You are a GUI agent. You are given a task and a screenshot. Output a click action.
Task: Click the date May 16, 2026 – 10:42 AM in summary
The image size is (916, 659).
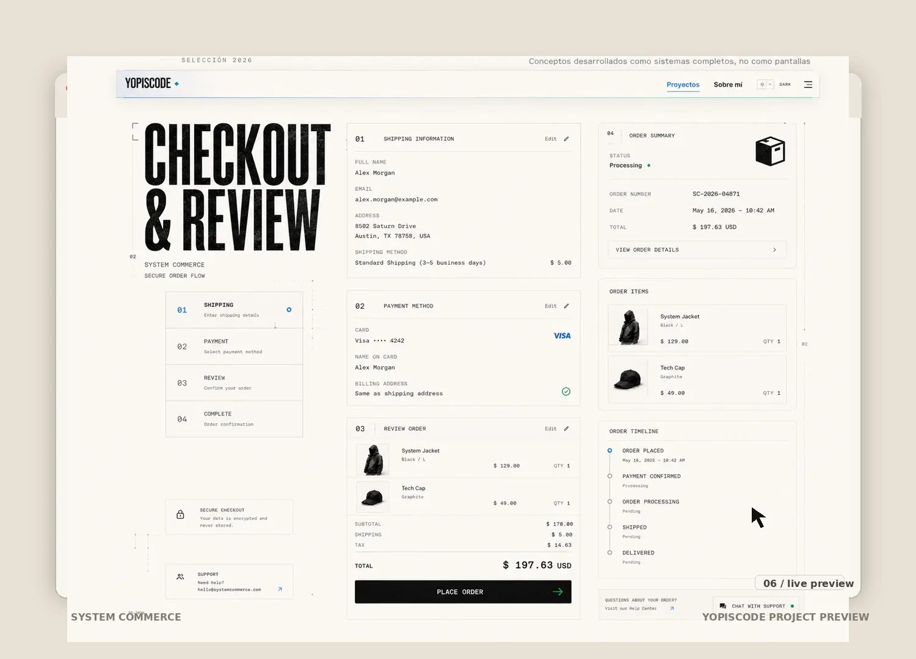(733, 211)
